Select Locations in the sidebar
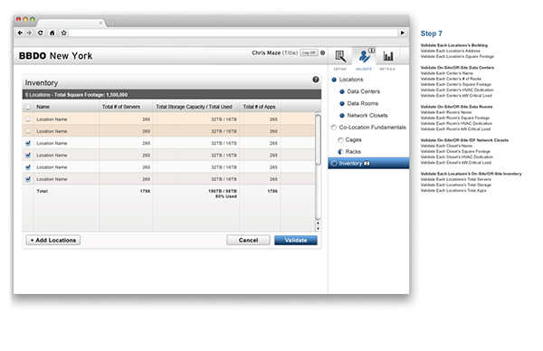 tap(351, 80)
